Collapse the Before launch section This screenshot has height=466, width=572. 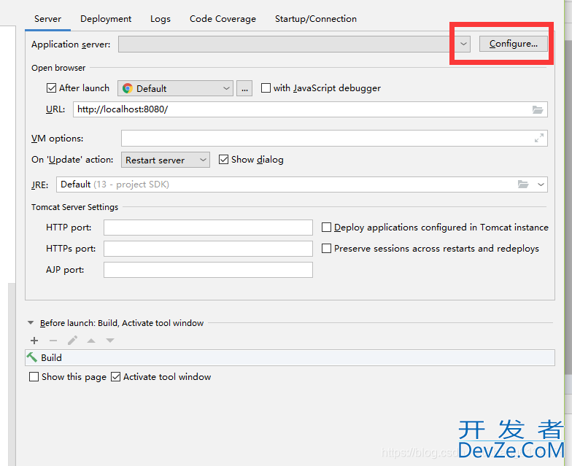click(x=31, y=322)
